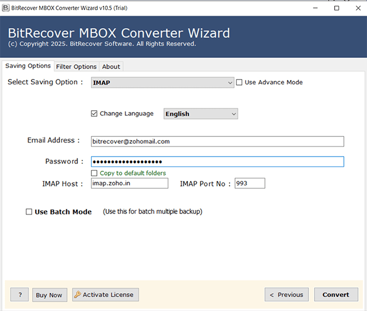367x311 pixels.
Task: Enable the Use Batch Mode checkbox
Action: (x=29, y=212)
